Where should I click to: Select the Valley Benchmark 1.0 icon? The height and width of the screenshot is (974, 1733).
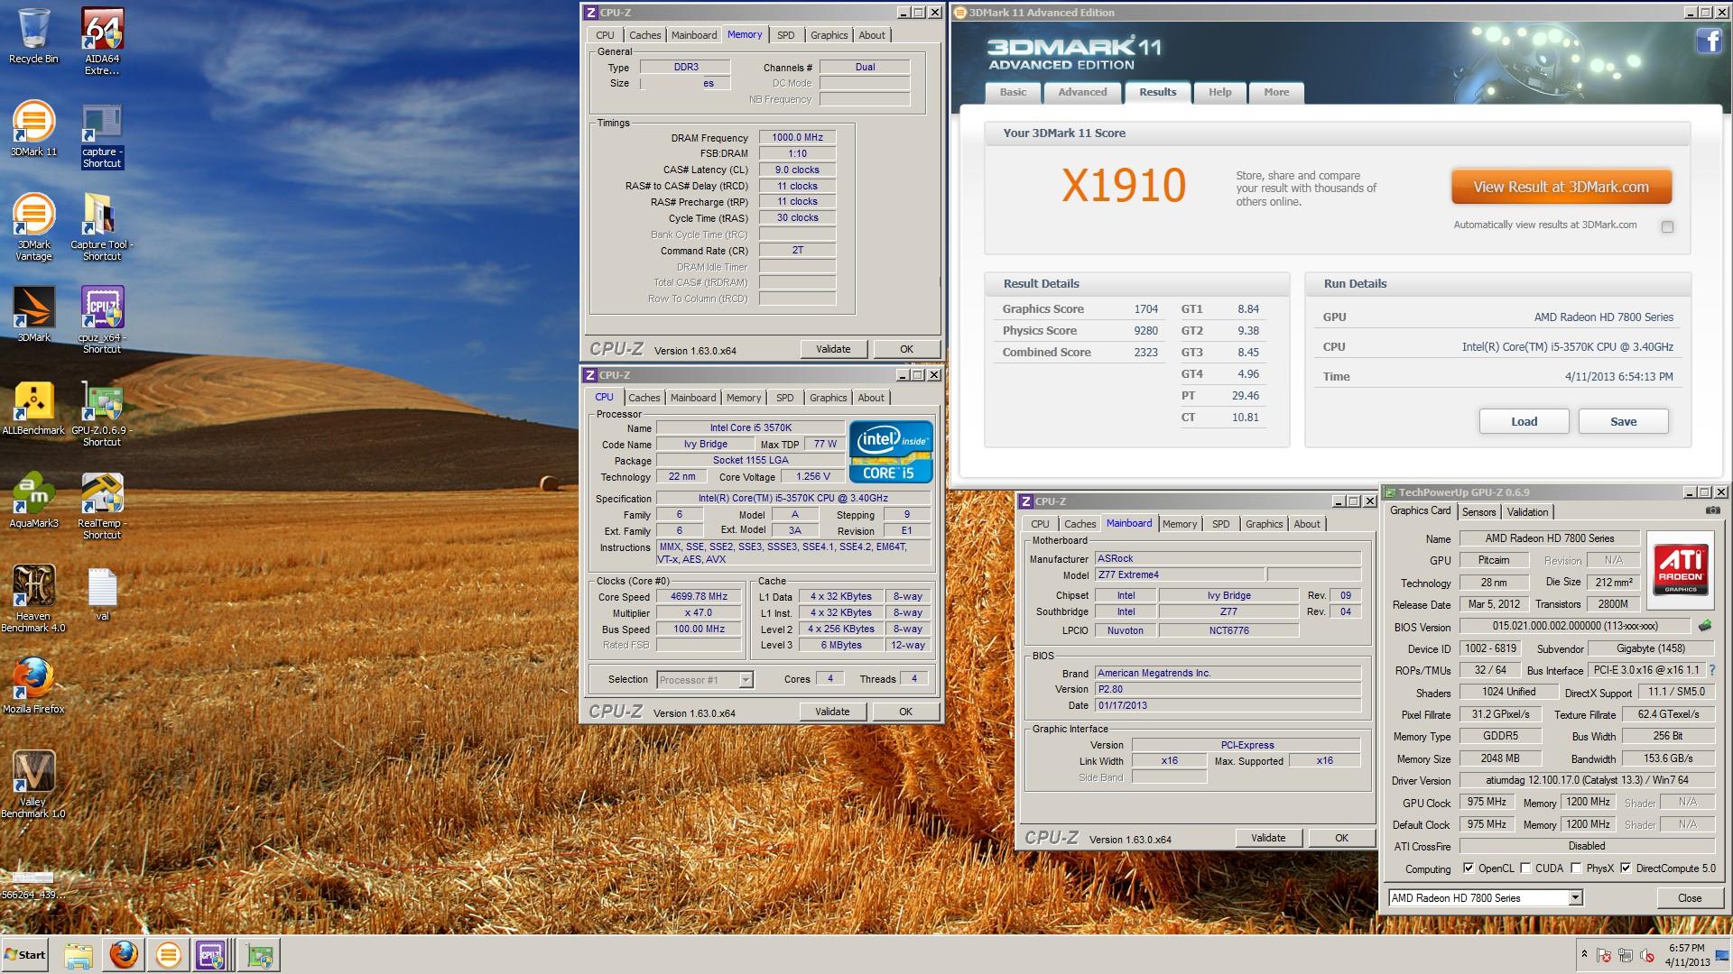click(x=33, y=785)
